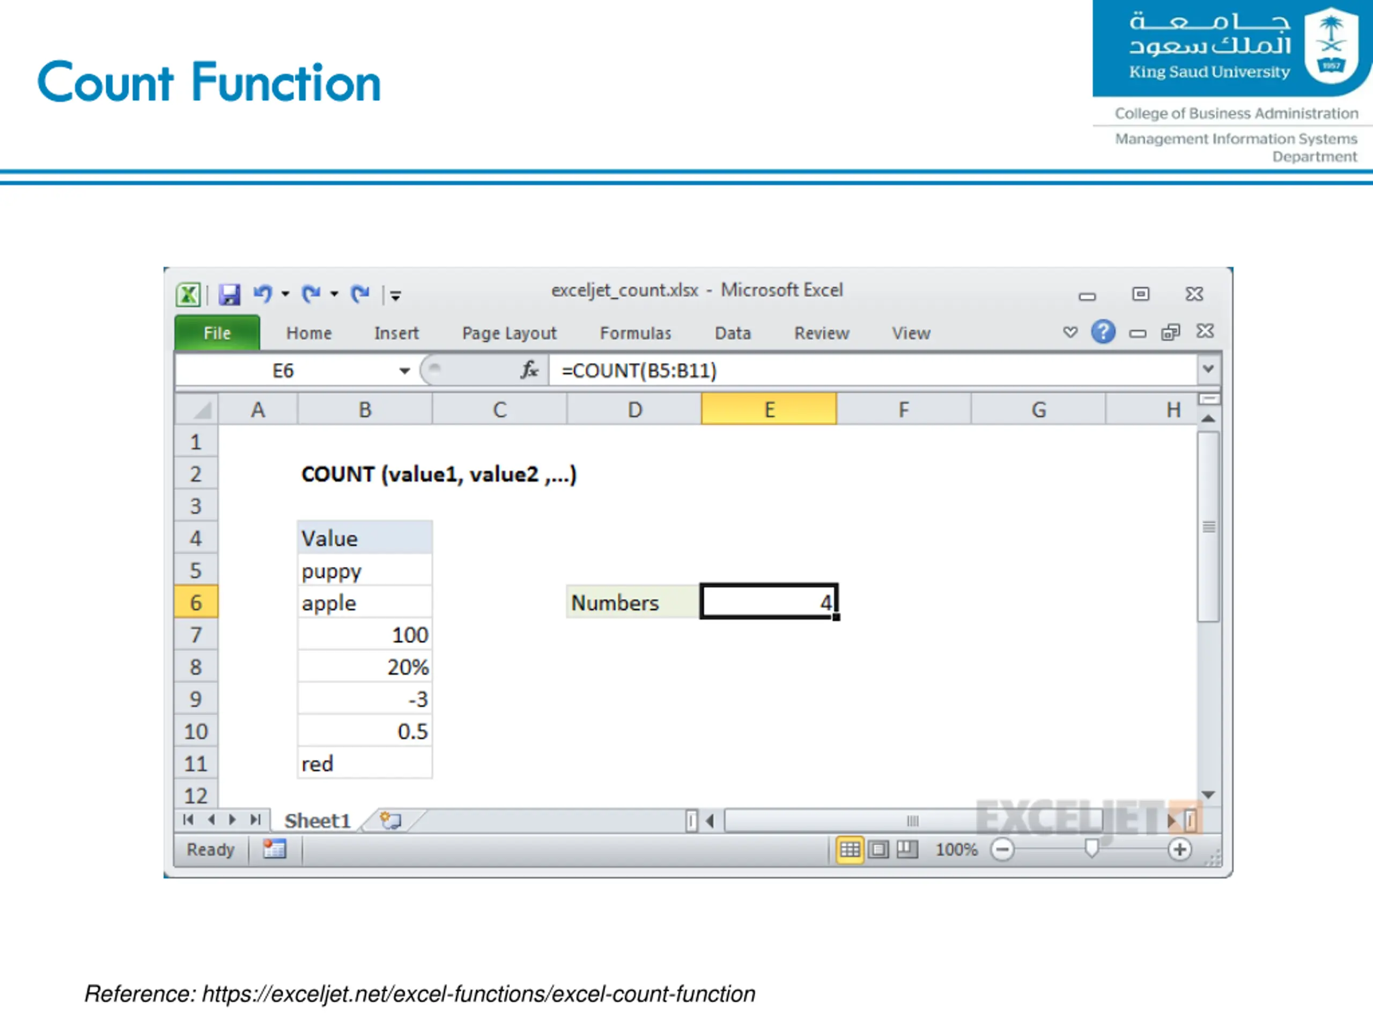This screenshot has height=1030, width=1373.
Task: Select the cell with value 100
Action: click(365, 635)
